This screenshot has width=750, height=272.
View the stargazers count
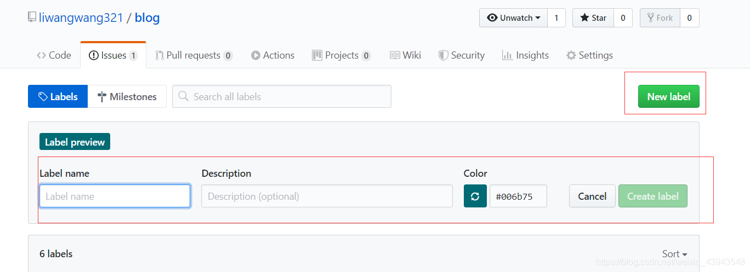coord(623,18)
